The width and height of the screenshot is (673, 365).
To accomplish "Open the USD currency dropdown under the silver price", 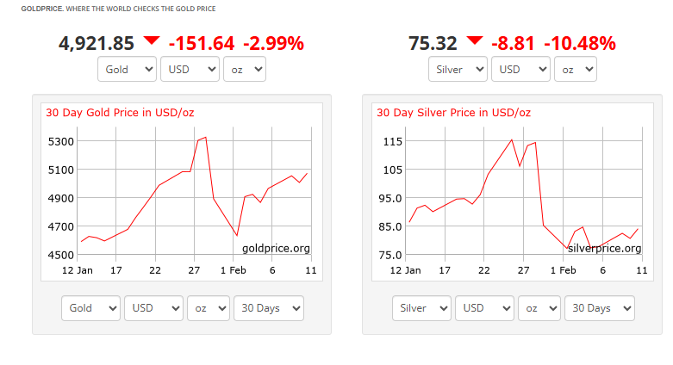I will 520,69.
